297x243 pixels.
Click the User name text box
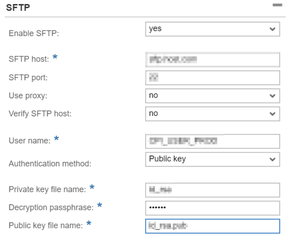(212, 141)
